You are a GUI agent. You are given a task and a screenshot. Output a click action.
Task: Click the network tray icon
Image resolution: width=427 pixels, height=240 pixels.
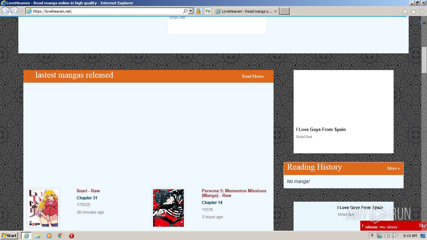click(379, 236)
